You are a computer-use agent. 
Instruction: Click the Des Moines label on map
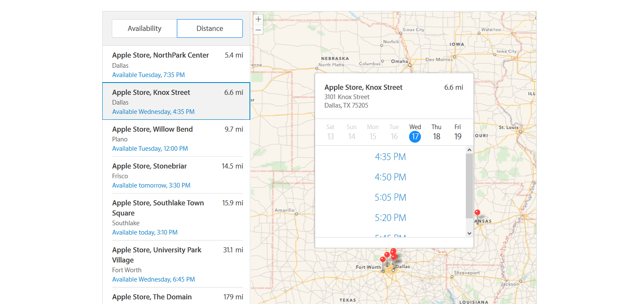click(439, 60)
